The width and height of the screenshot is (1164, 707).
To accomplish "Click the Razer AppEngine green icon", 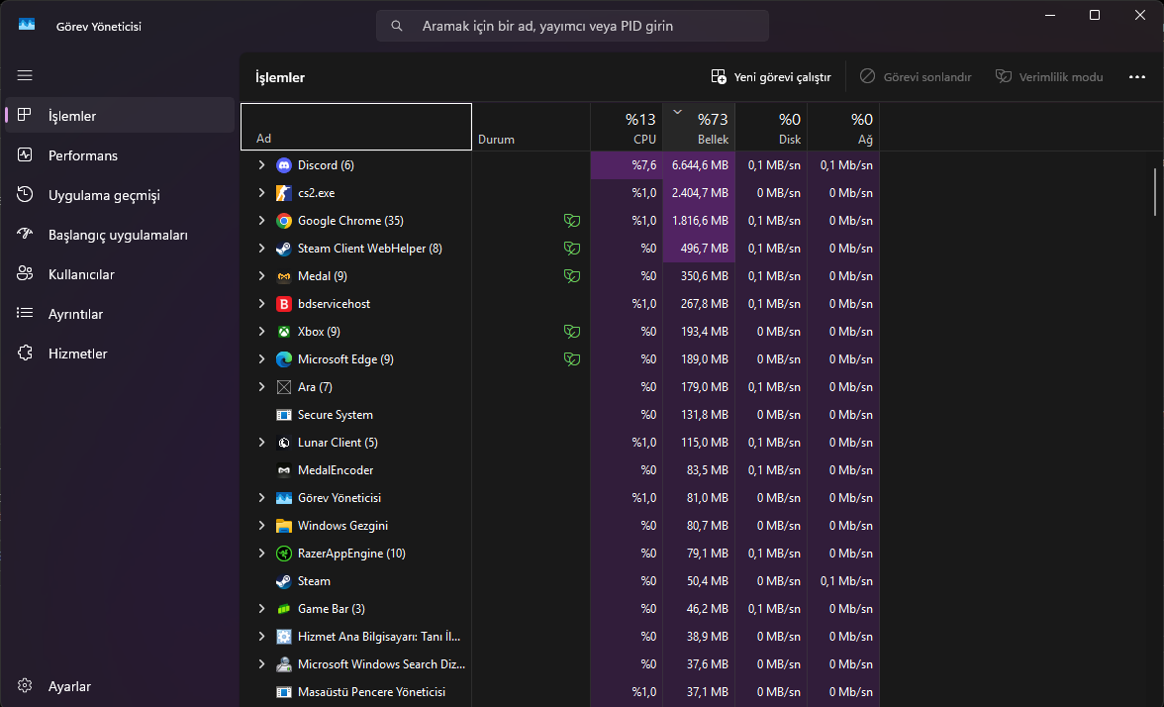I will pyautogui.click(x=284, y=554).
